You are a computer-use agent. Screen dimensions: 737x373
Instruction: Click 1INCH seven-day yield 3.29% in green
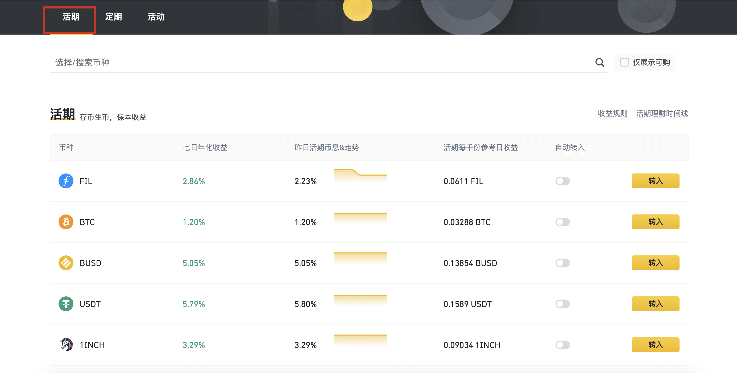click(194, 345)
